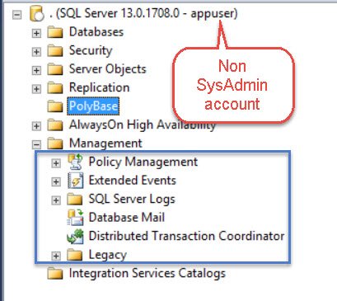Select the Replication label
The image size is (337, 301).
click(x=100, y=87)
